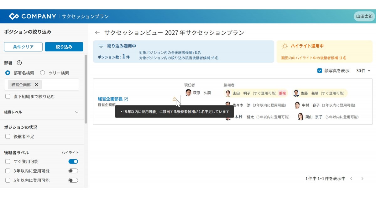This screenshot has height=197, width=376.
Task: Open the 30件 page size dropdown
Action: pyautogui.click(x=363, y=71)
